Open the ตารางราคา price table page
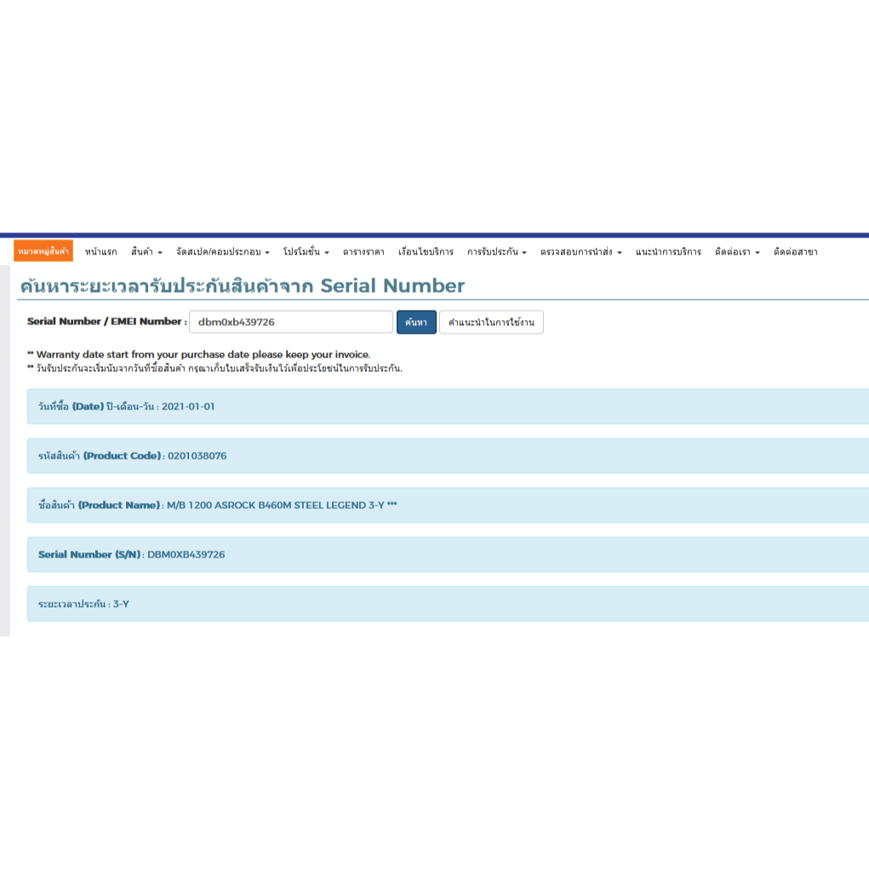869x869 pixels. [363, 252]
